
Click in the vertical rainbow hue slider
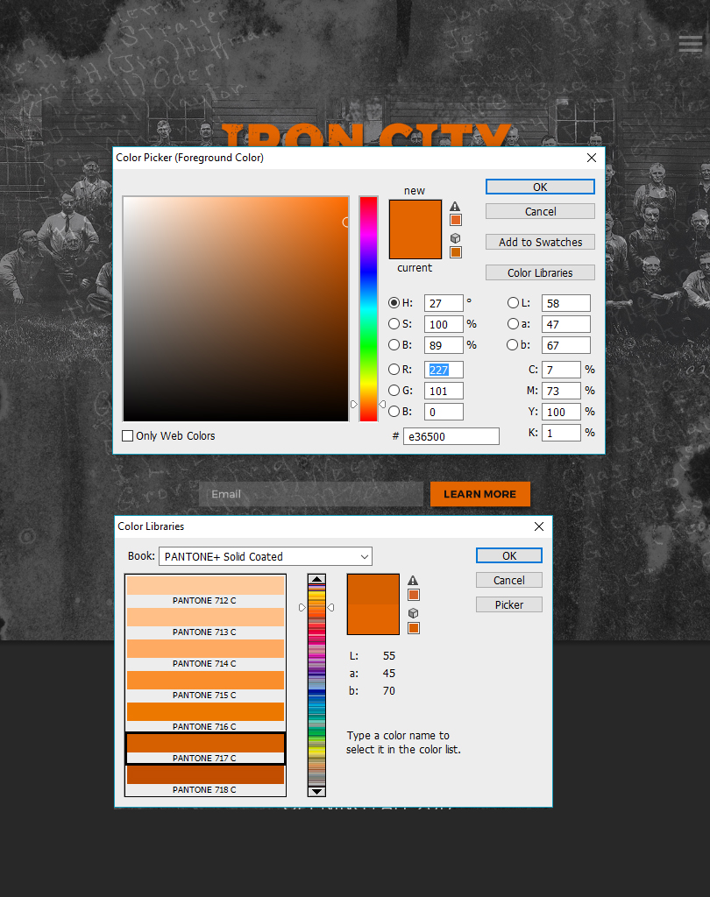pos(368,307)
